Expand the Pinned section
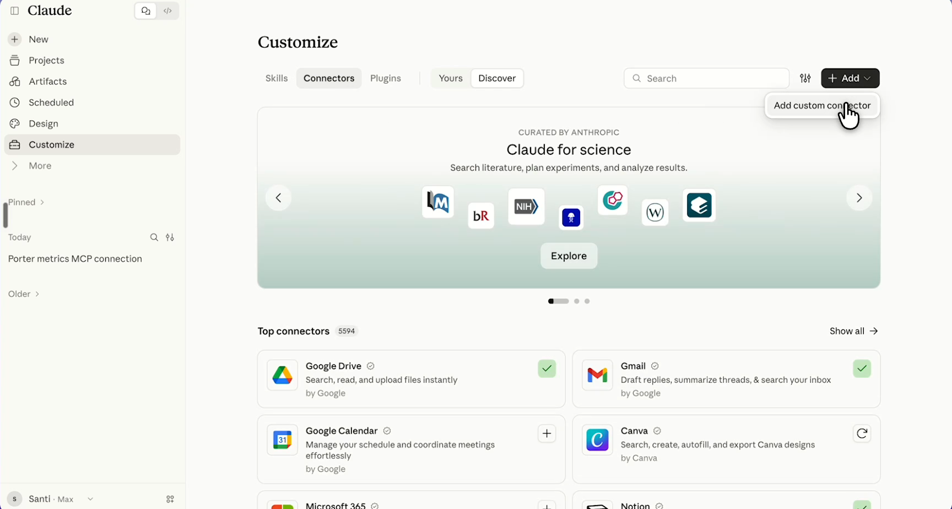Screen dimensions: 952x509 [26, 202]
